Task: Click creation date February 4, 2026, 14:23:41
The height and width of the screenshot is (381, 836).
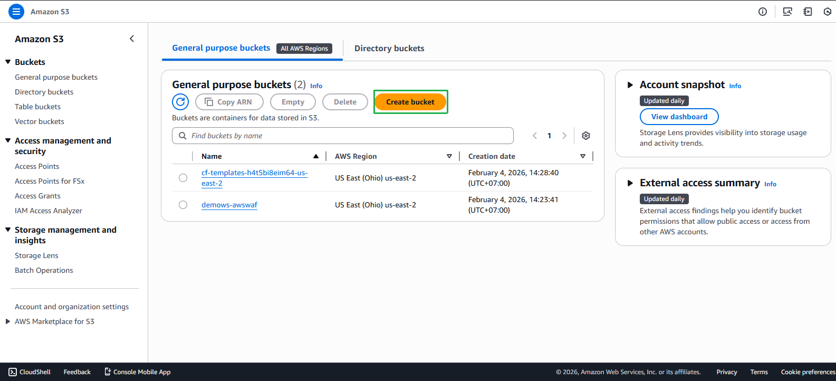Action: [x=513, y=205]
